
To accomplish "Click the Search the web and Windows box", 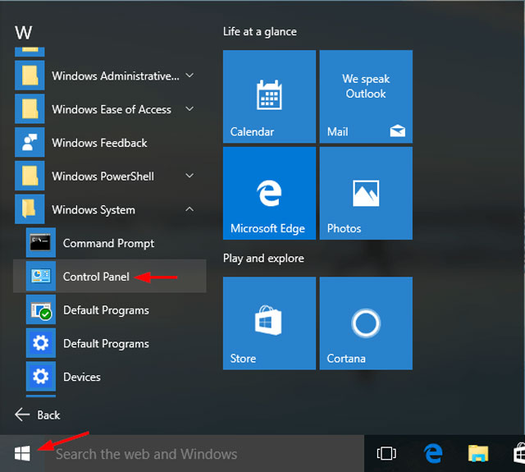I will point(204,454).
